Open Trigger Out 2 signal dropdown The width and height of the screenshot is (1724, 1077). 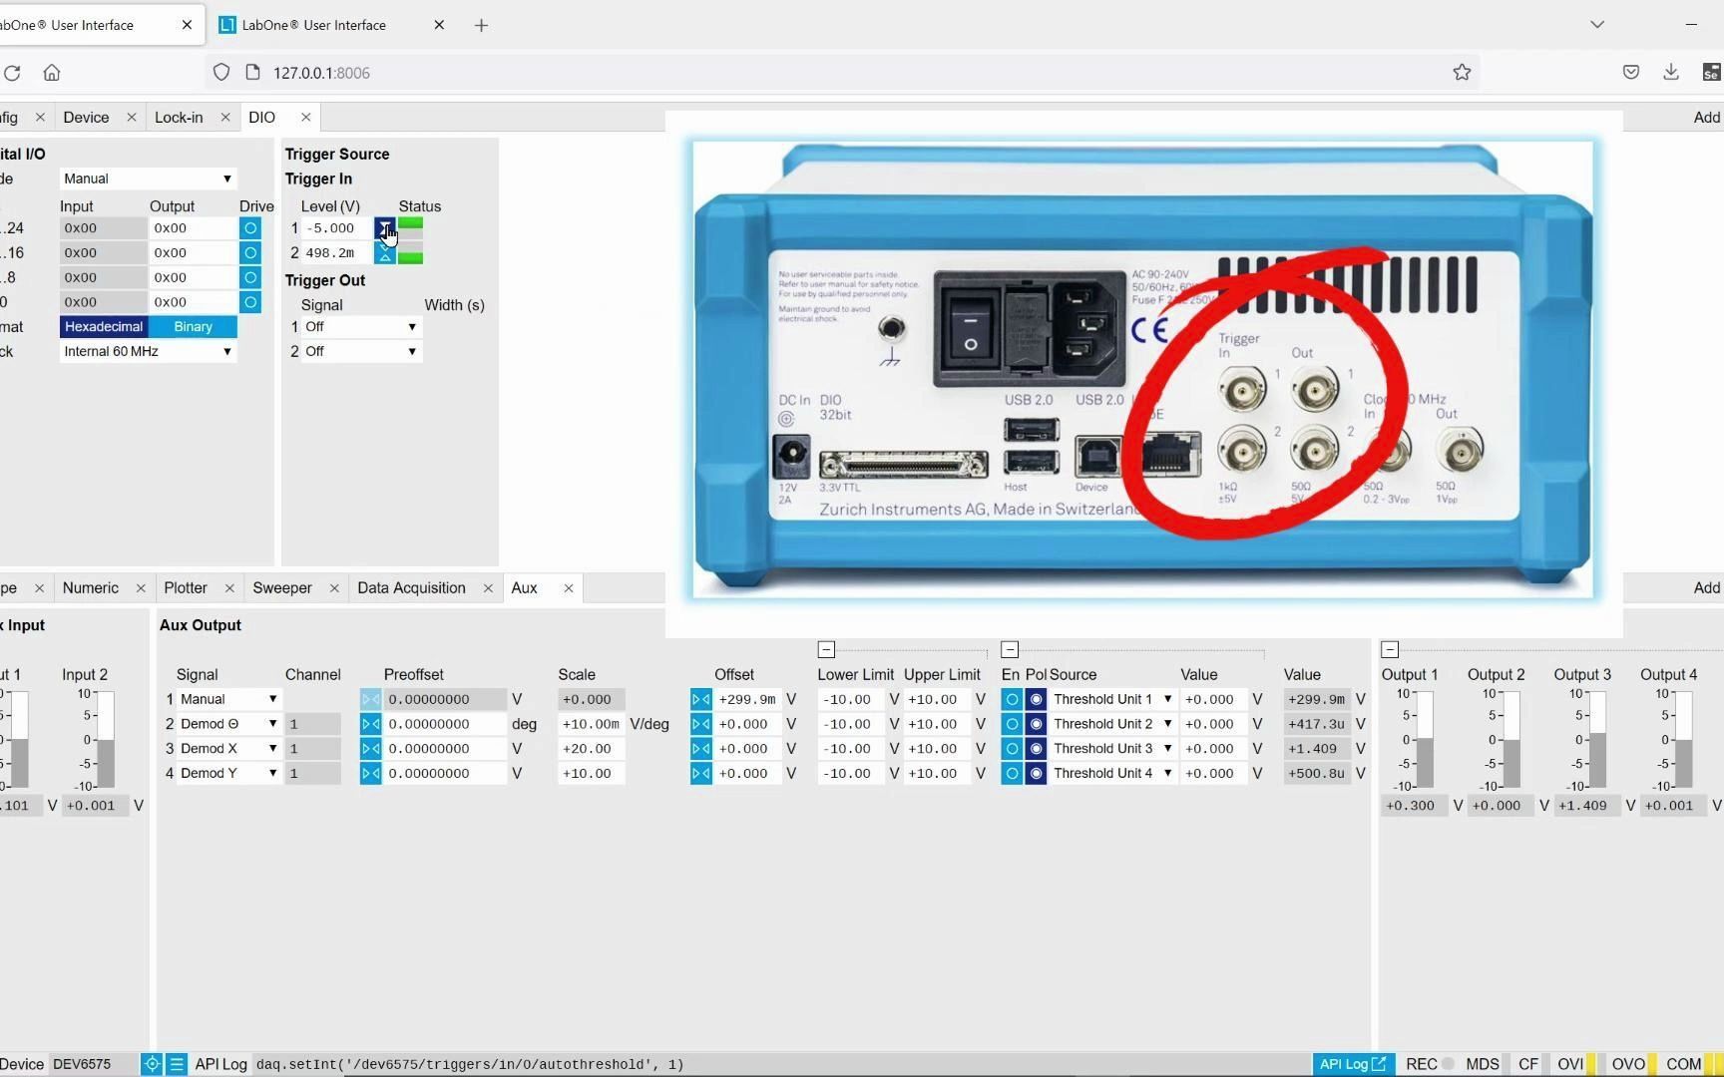pos(361,352)
